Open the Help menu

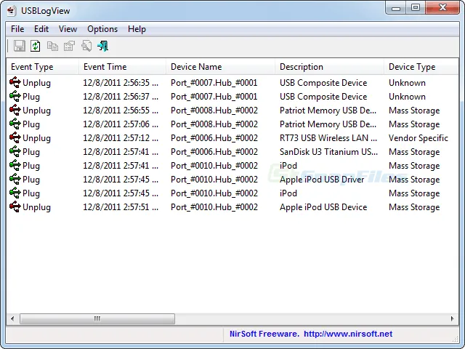tap(137, 29)
